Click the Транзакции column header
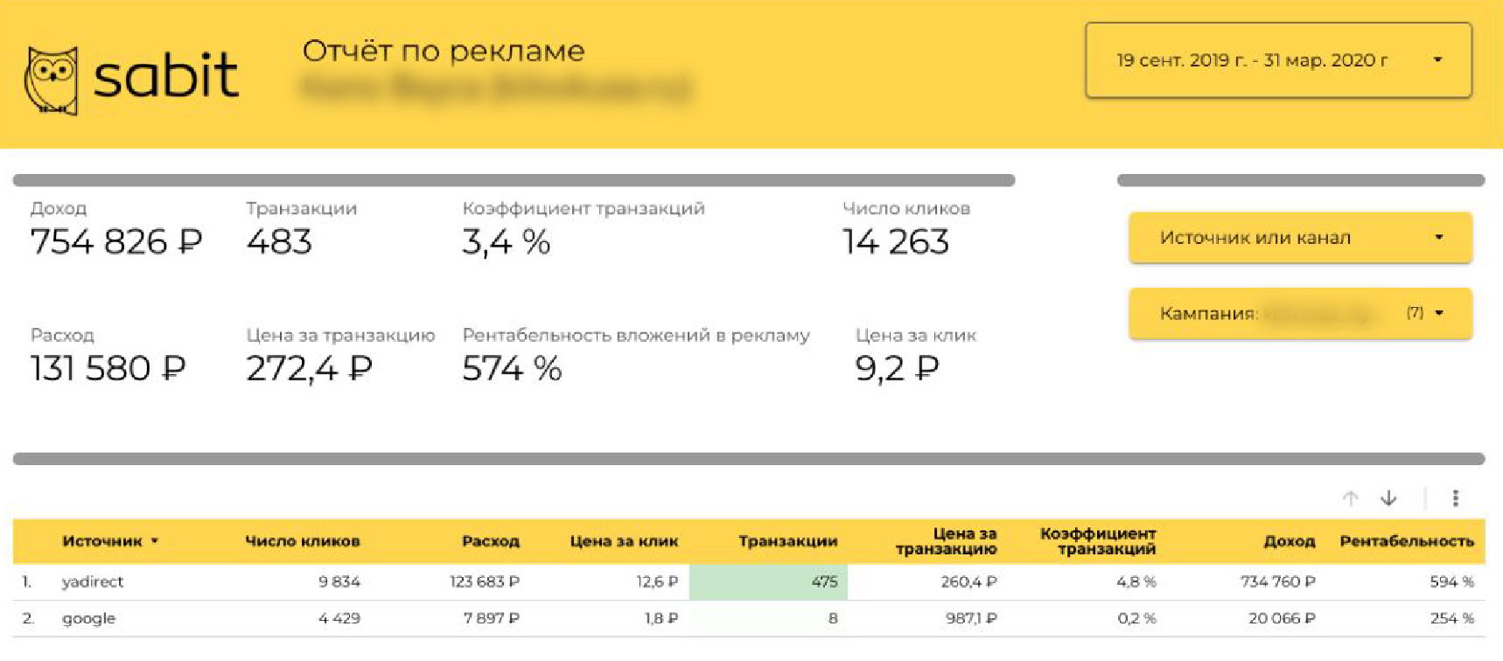Screen dimensions: 1503x661 (x=787, y=541)
